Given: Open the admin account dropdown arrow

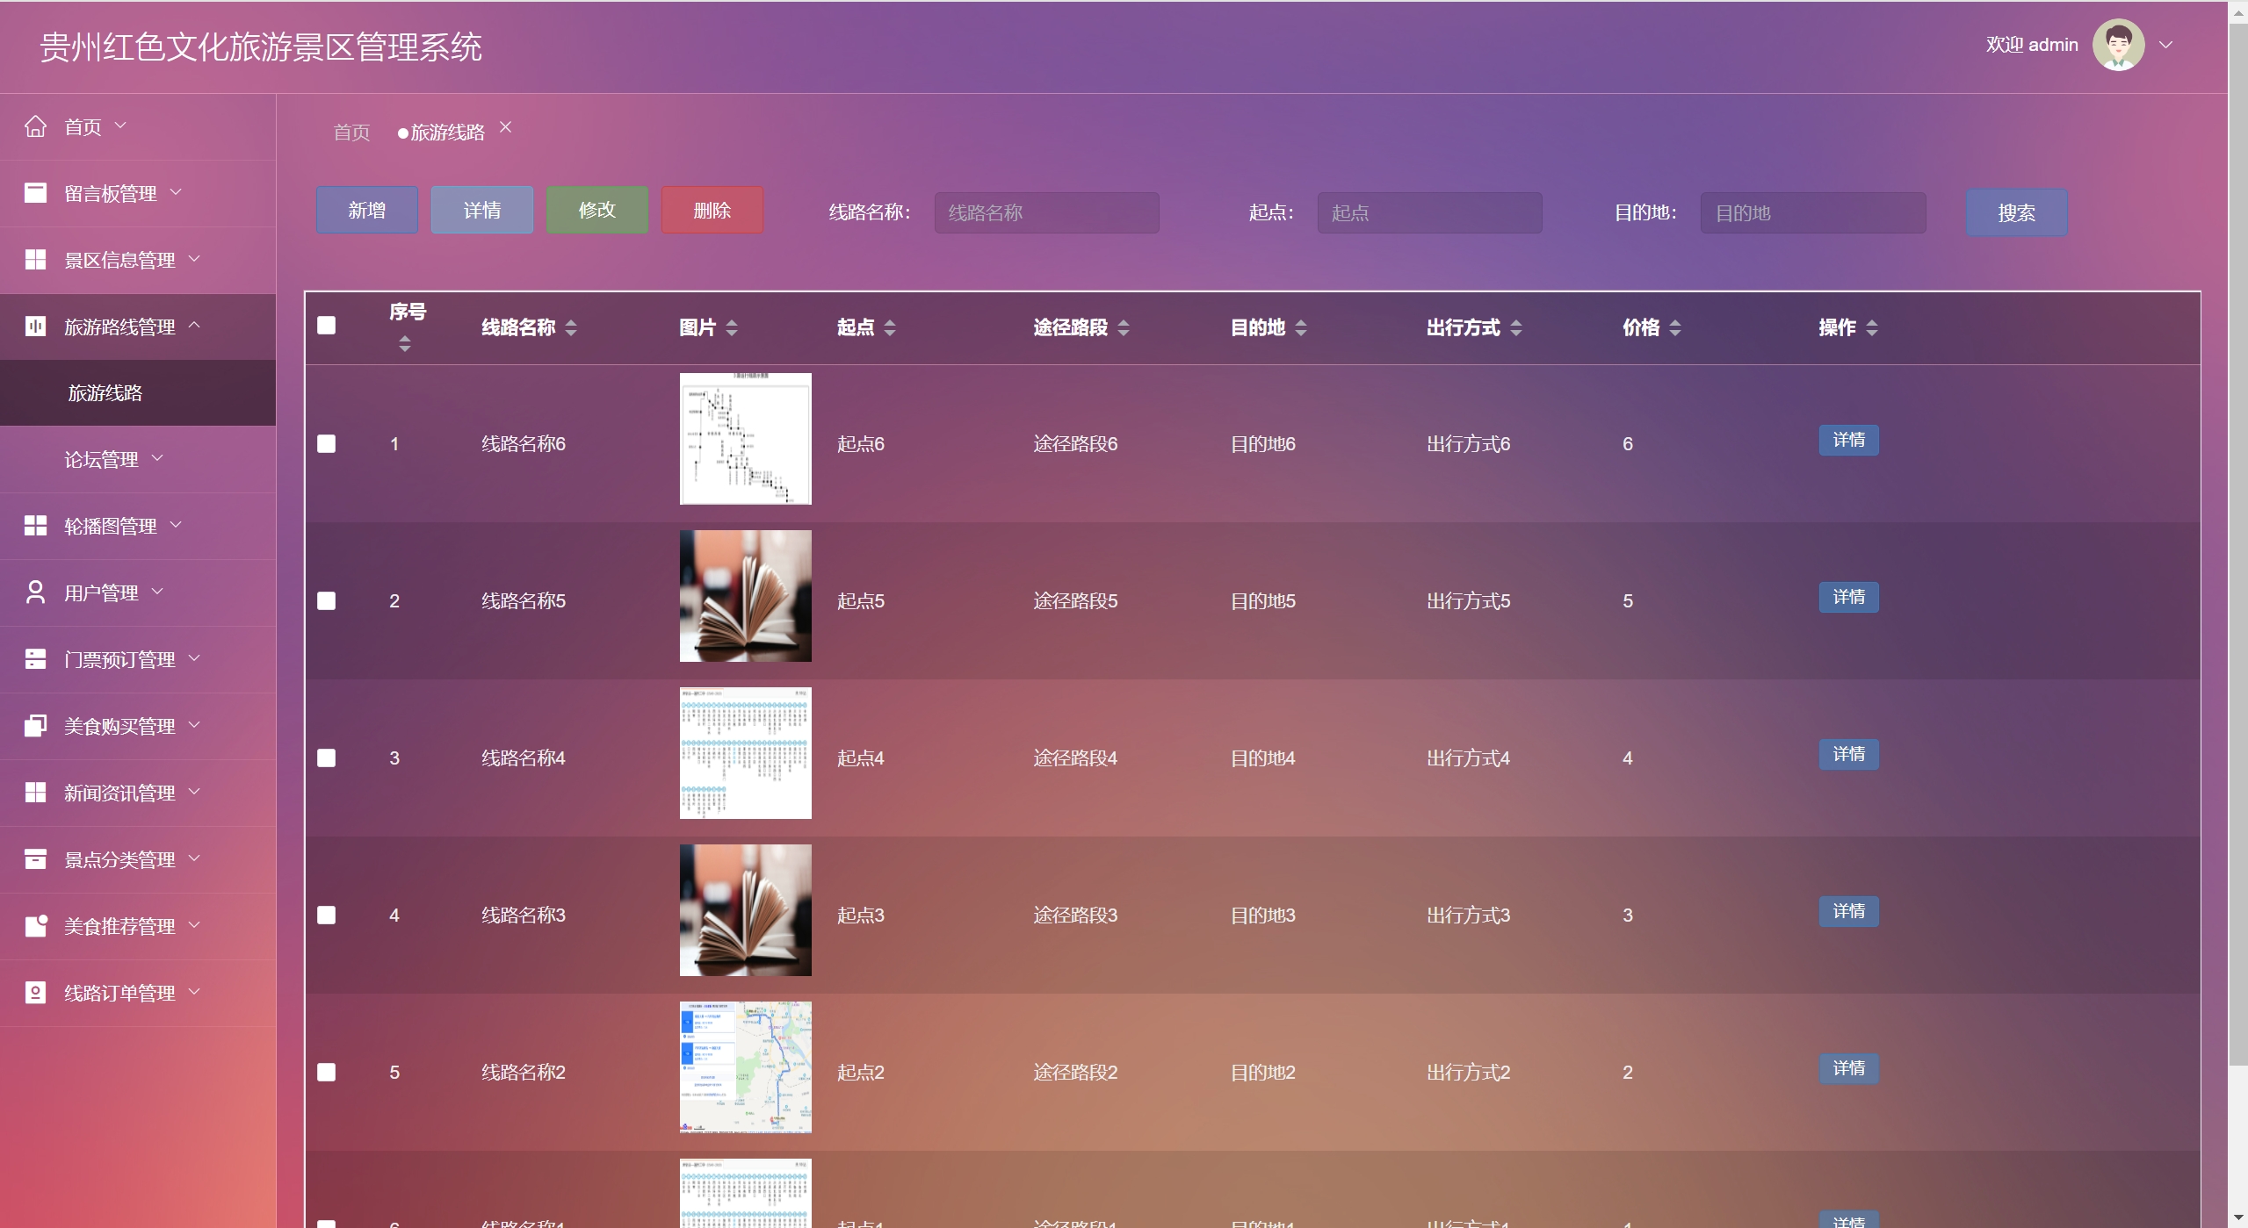Looking at the screenshot, I should (2166, 45).
